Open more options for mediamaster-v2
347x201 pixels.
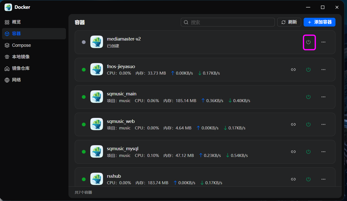[x=323, y=42]
